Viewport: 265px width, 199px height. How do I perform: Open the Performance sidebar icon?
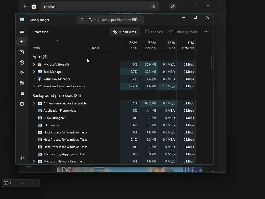pos(22,52)
